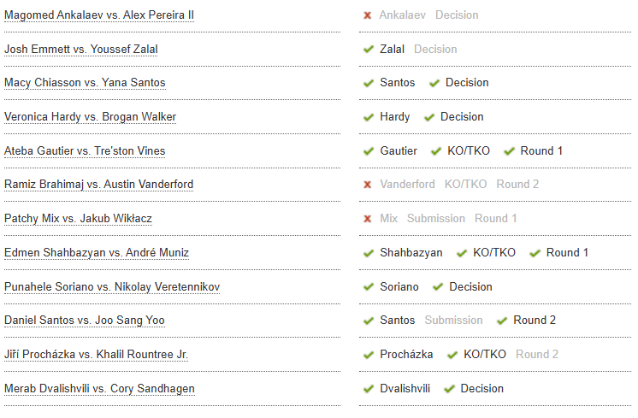Click the checkmark before Round 1 in Shahbazyan row
This screenshot has height=418, width=638.
pos(535,253)
